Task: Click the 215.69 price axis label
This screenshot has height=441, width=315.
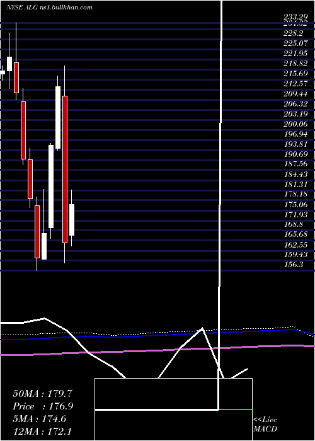Action: click(295, 74)
